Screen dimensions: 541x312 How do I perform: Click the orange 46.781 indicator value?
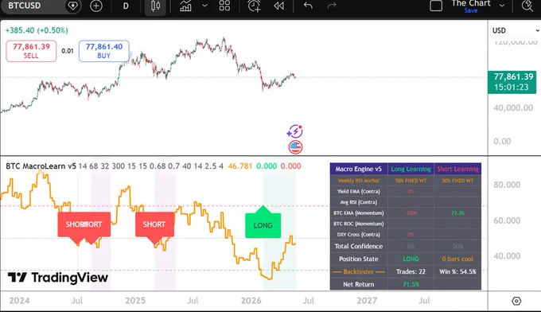click(x=240, y=166)
